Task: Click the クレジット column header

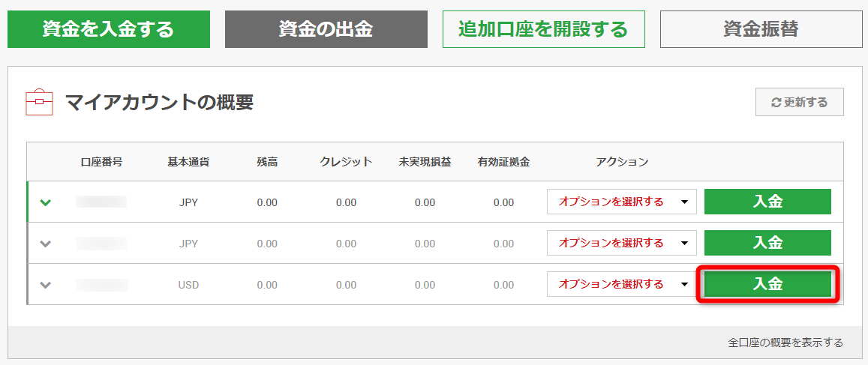Action: [346, 162]
